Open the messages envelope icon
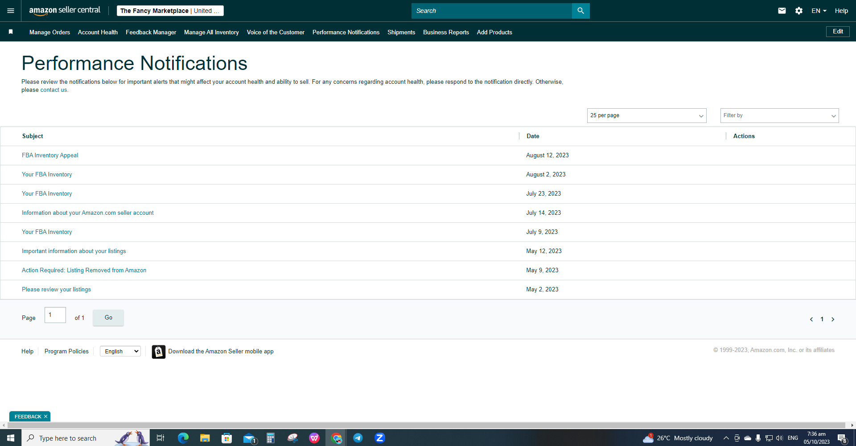The width and height of the screenshot is (856, 446). coord(782,11)
